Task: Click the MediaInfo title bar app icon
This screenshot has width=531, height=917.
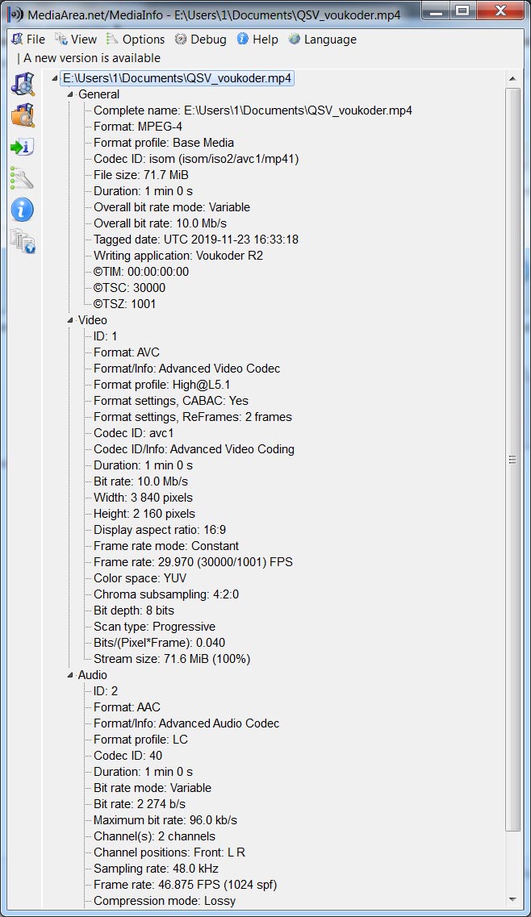Action: tap(16, 14)
